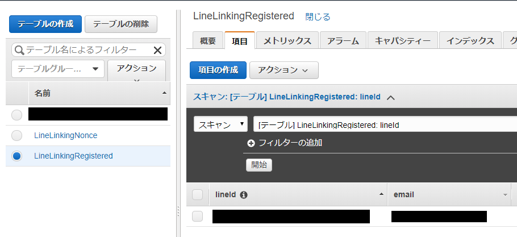The image size is (517, 237).
Task: Tick the checkbox of the first item row
Action: (198, 217)
